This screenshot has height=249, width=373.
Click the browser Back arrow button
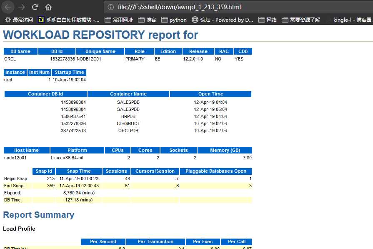[x=8, y=7]
